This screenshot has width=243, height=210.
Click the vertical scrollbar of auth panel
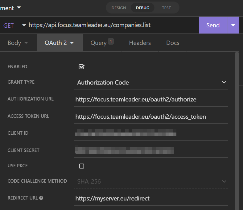click(237, 131)
